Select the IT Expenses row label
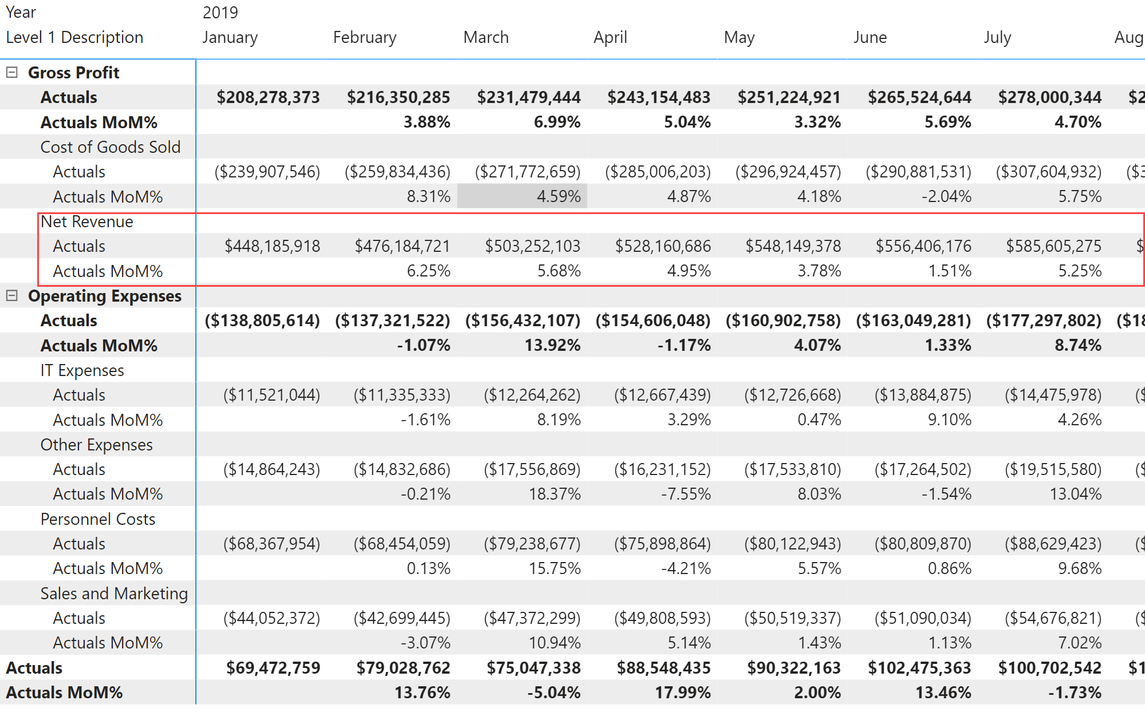This screenshot has height=712, width=1145. (x=82, y=370)
